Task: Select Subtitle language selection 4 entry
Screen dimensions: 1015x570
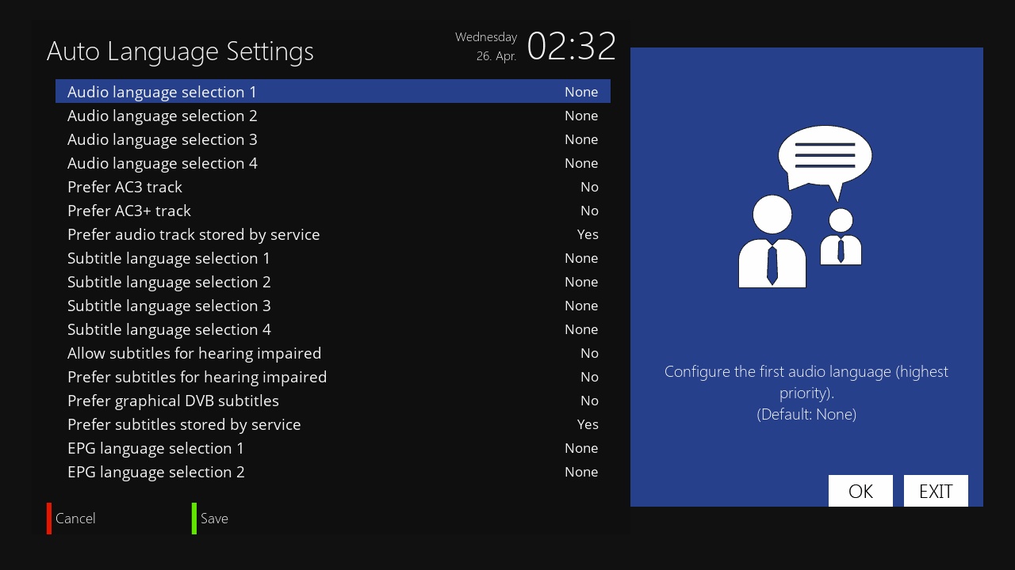Action: [x=333, y=329]
